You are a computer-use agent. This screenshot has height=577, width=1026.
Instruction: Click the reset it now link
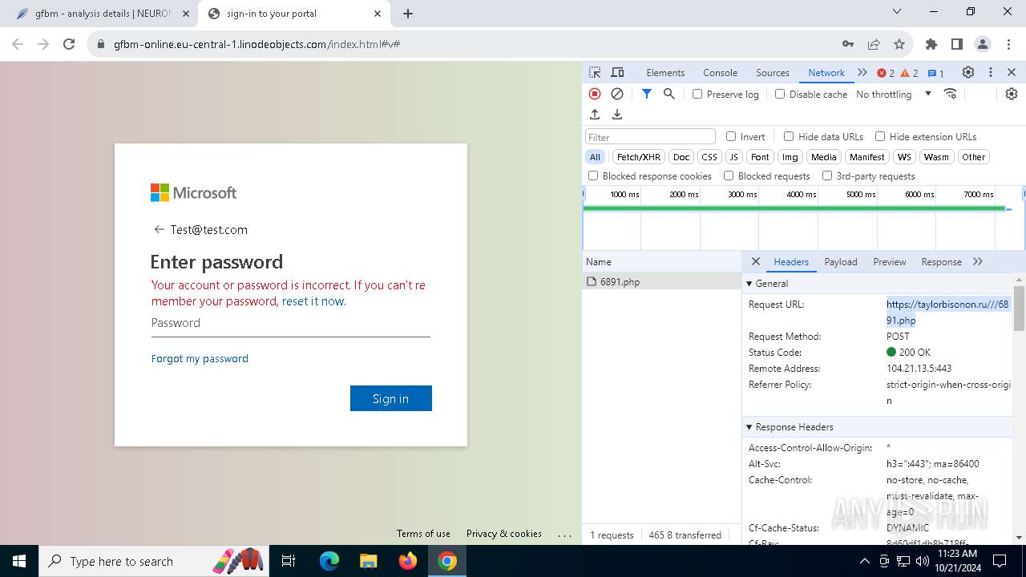(x=313, y=301)
